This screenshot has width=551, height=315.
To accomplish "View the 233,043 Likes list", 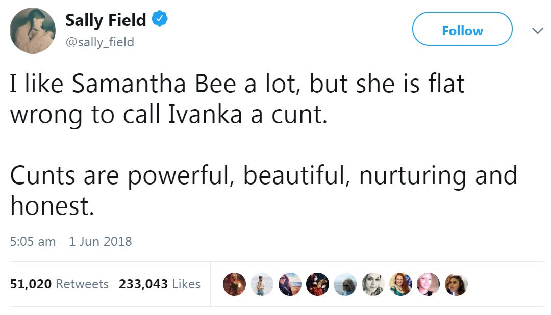I will (x=159, y=284).
